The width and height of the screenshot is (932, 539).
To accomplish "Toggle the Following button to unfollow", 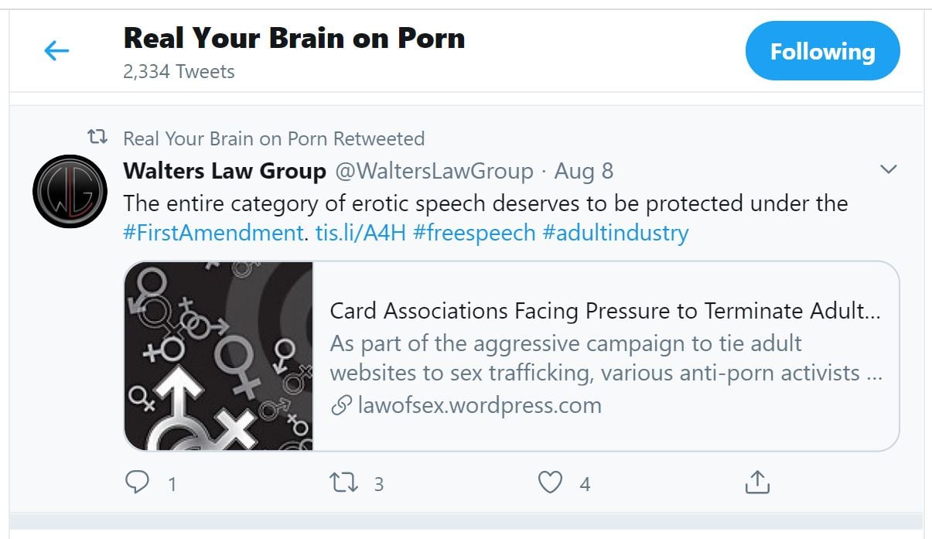I will point(823,51).
